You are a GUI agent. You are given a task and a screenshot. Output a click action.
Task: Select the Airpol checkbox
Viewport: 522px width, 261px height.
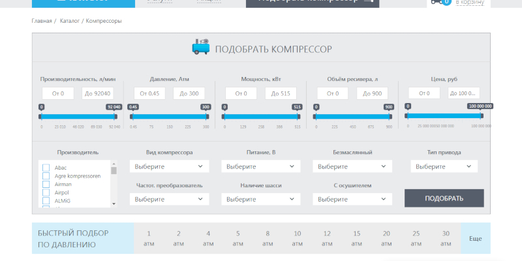point(46,193)
